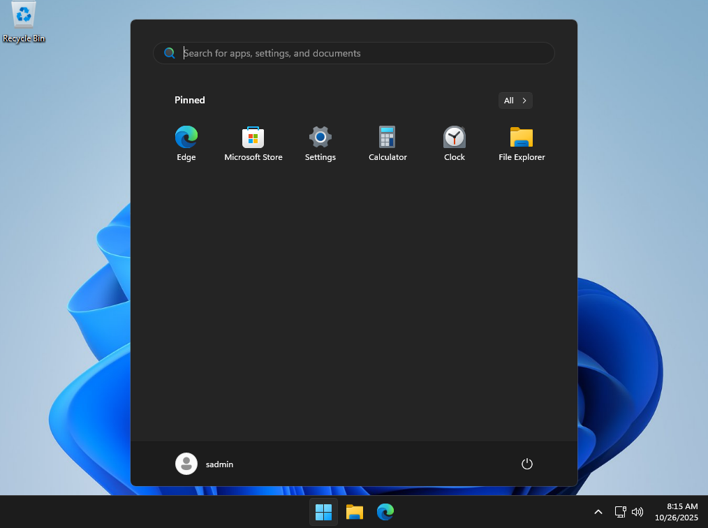Viewport: 708px width, 528px height.
Task: Launch Edge from the taskbar
Action: click(x=385, y=512)
